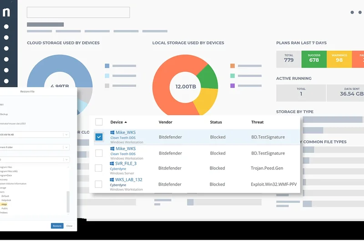
Task: Click the first dot in the top-right corner
Action: tap(352, 13)
